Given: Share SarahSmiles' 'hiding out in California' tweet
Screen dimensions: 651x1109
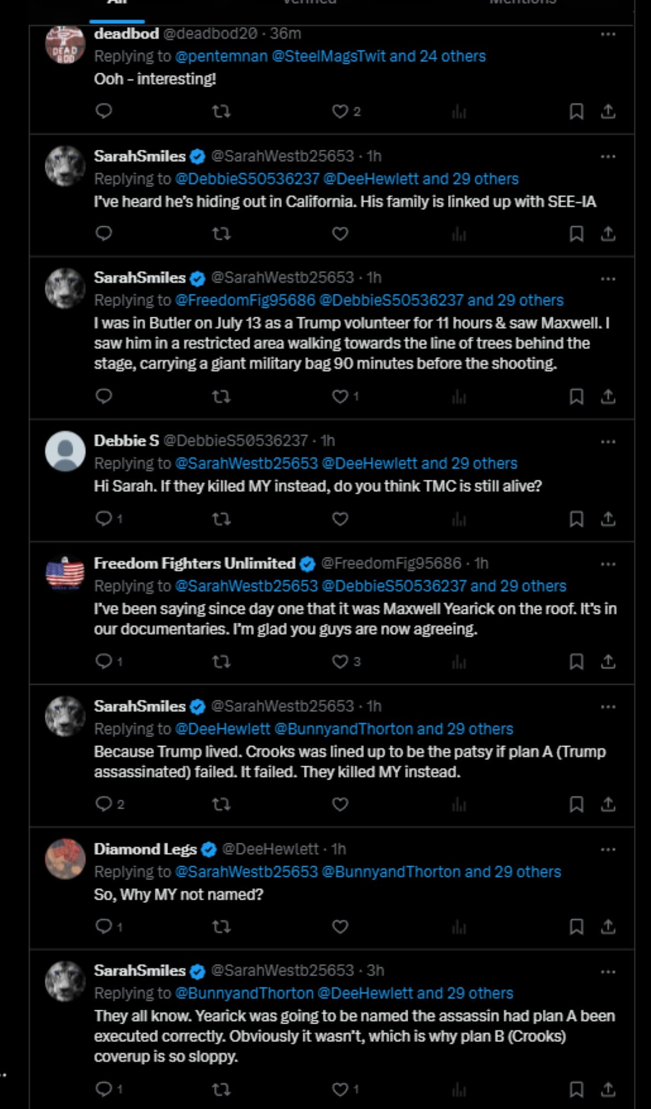Looking at the screenshot, I should point(608,234).
